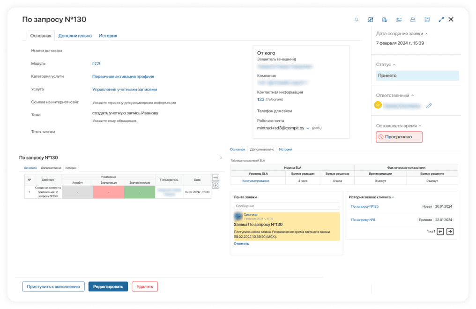
Task: Open the Дополнительно tab at the top
Action: pyautogui.click(x=75, y=36)
